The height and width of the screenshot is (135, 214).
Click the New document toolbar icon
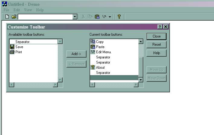[7, 17]
